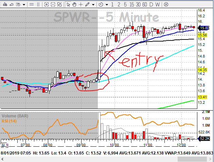Select the pencil drawing tool
Viewport: 214px width, 162px height.
[x=87, y=5]
